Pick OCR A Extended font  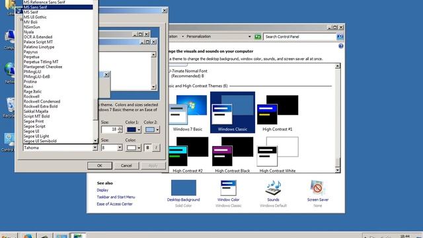pyautogui.click(x=38, y=37)
